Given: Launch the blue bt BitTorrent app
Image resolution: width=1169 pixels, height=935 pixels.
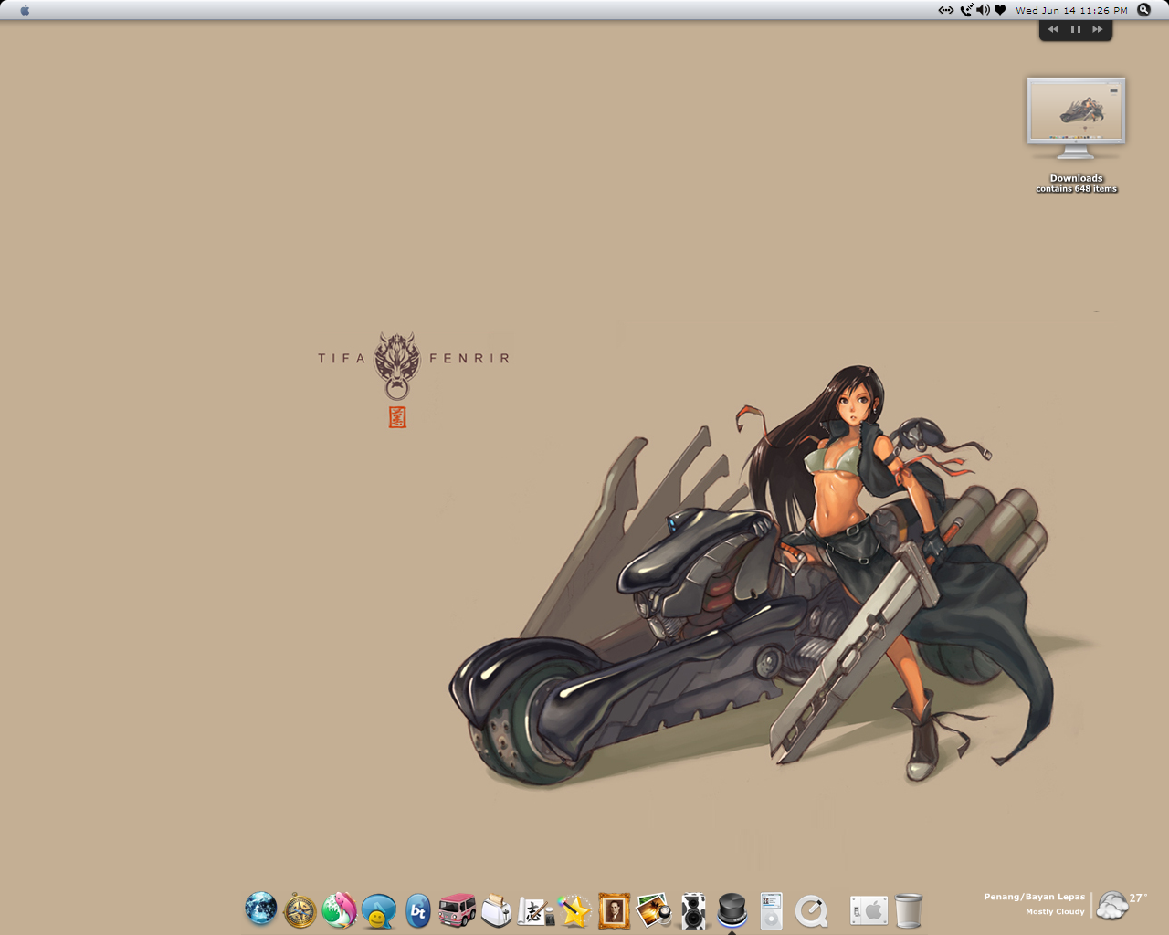Looking at the screenshot, I should [x=417, y=910].
